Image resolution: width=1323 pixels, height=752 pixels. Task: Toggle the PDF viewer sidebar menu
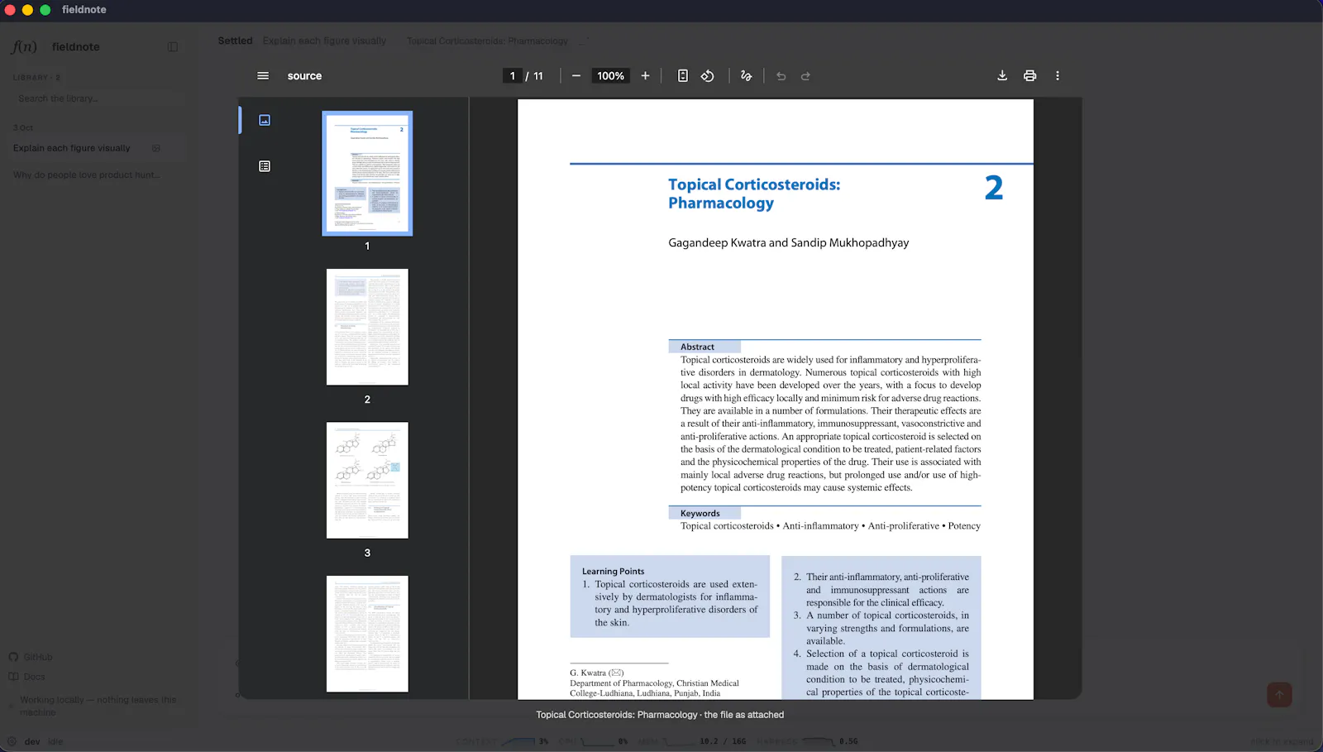click(263, 76)
